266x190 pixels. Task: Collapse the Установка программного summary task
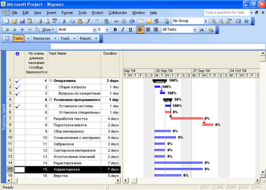coord(51,100)
